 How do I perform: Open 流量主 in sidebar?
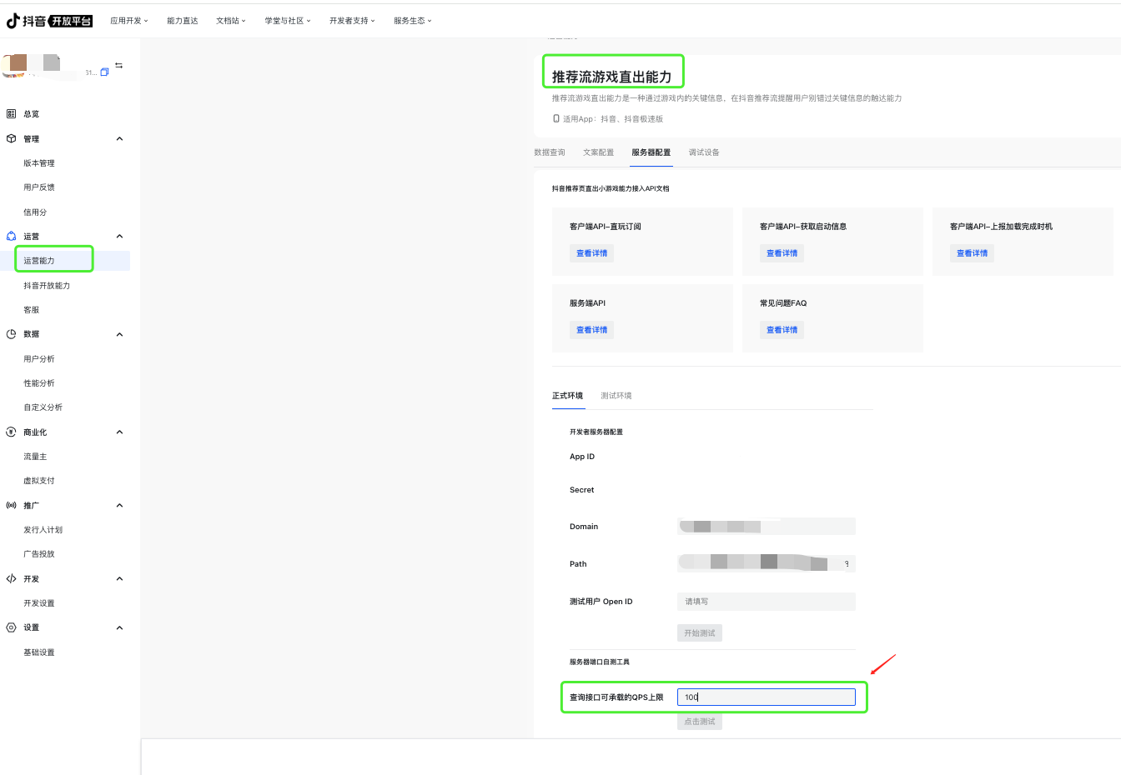(x=35, y=457)
